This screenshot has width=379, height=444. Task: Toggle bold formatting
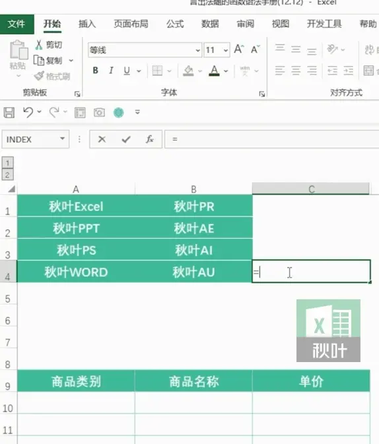(95, 71)
